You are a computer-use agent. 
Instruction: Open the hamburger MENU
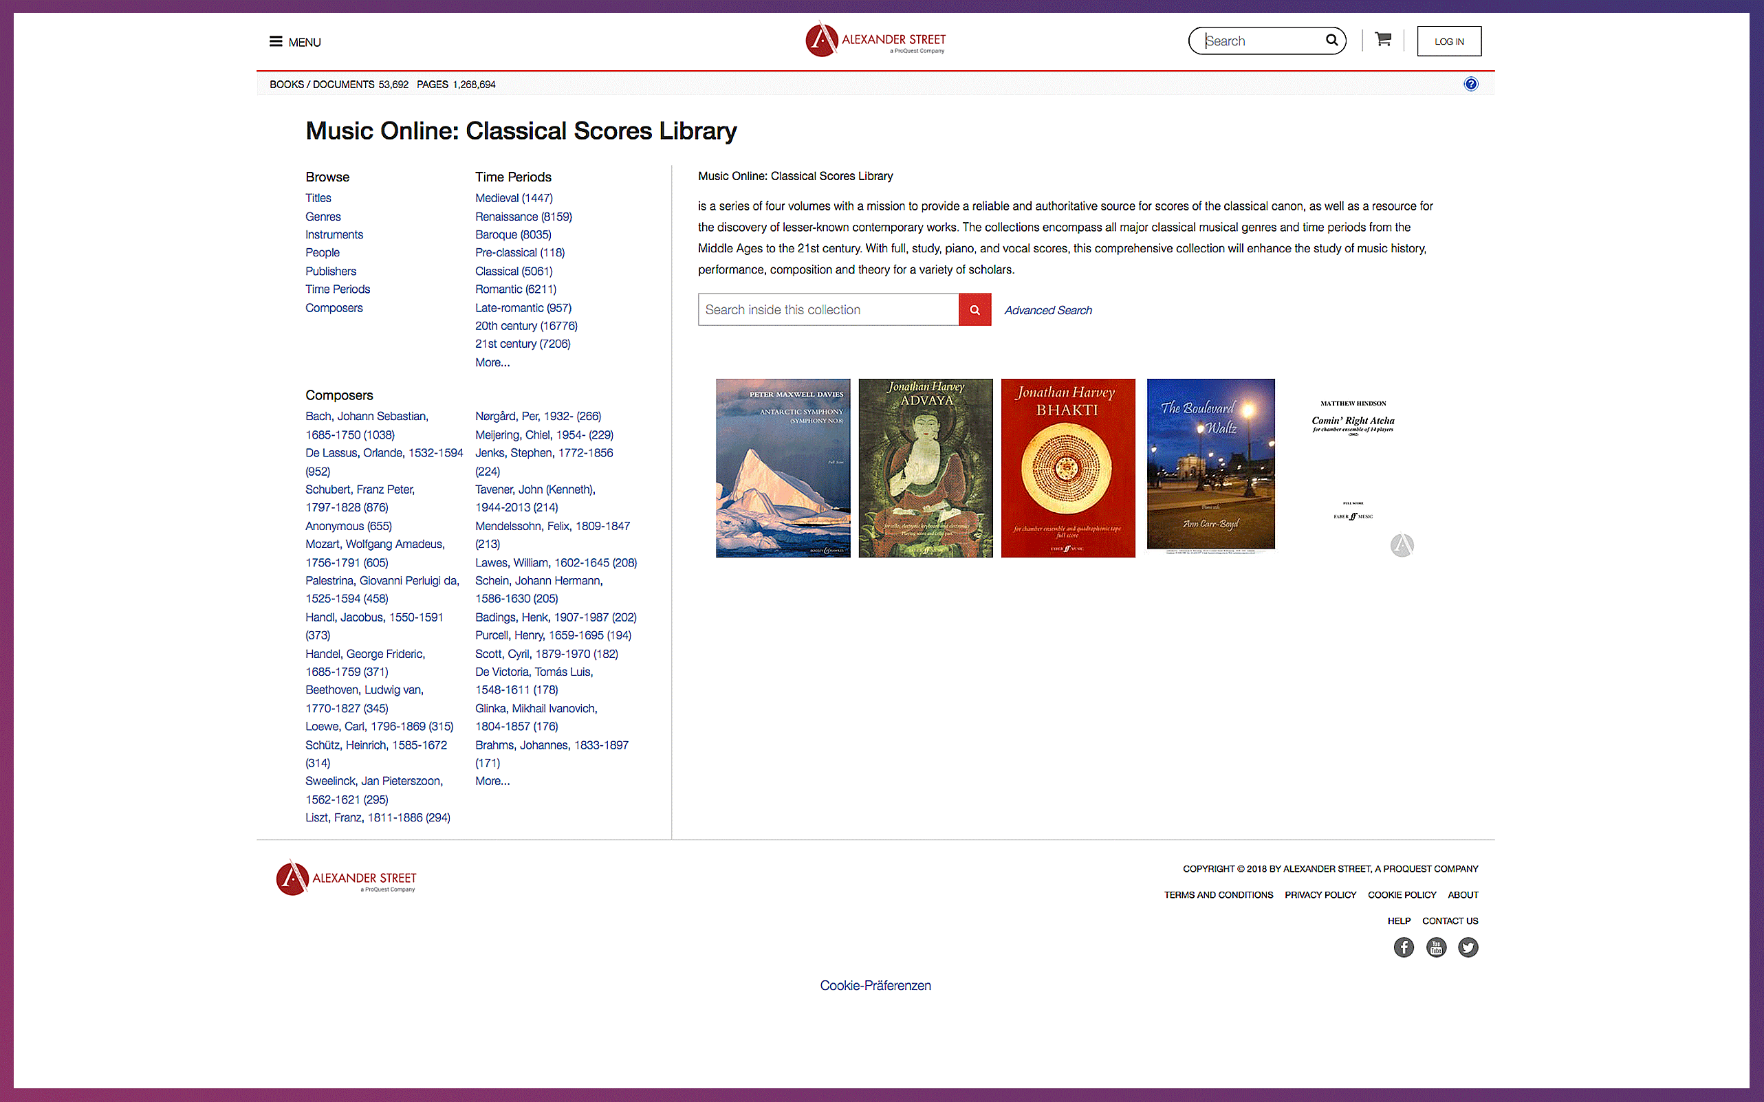(x=294, y=41)
